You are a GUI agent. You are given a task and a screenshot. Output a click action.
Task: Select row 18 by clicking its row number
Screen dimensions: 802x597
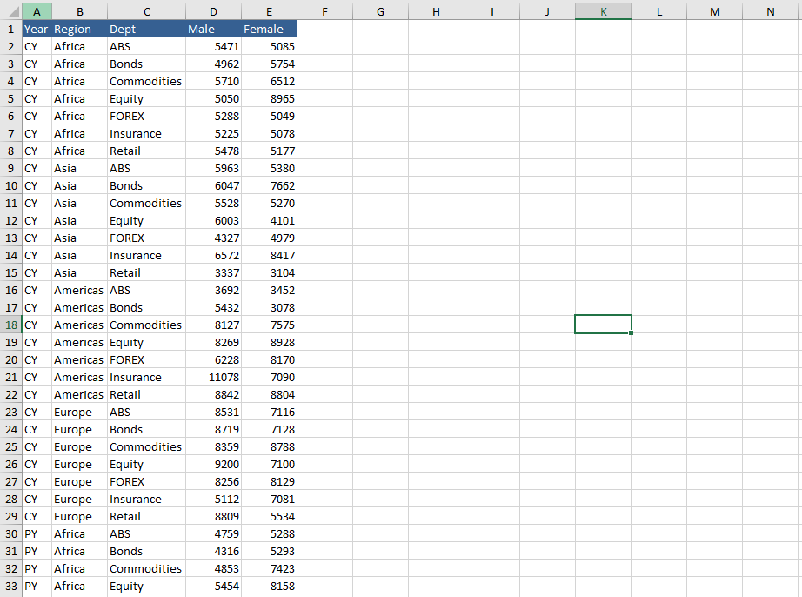pyautogui.click(x=10, y=325)
